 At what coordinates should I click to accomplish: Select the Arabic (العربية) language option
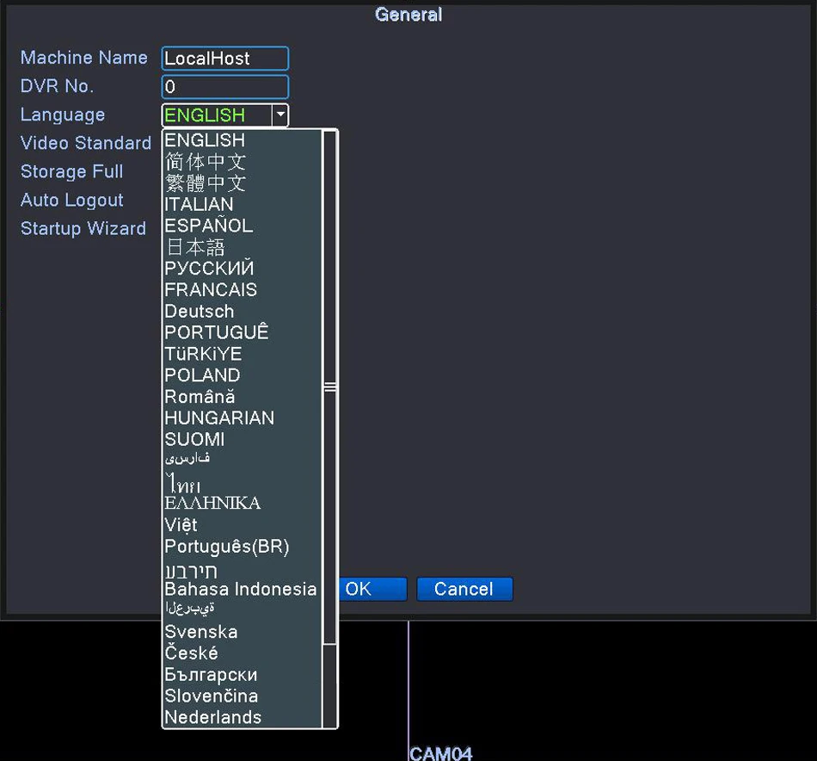point(243,609)
